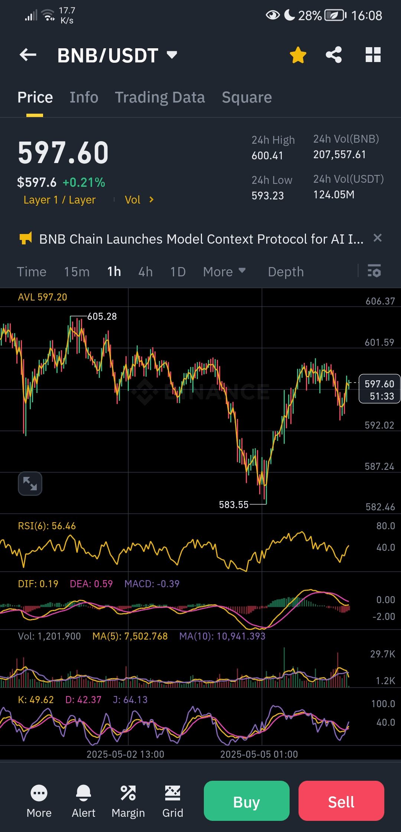Screen dimensions: 401x832
Task: Open the More menu icon at bottom
Action: click(39, 801)
